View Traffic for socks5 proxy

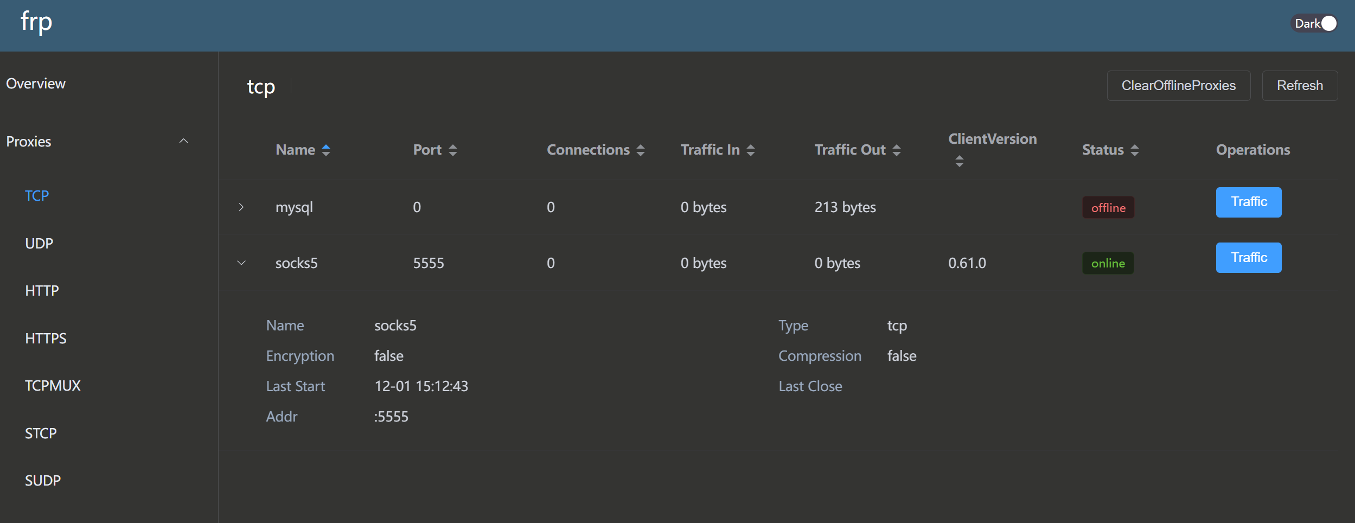tap(1249, 258)
